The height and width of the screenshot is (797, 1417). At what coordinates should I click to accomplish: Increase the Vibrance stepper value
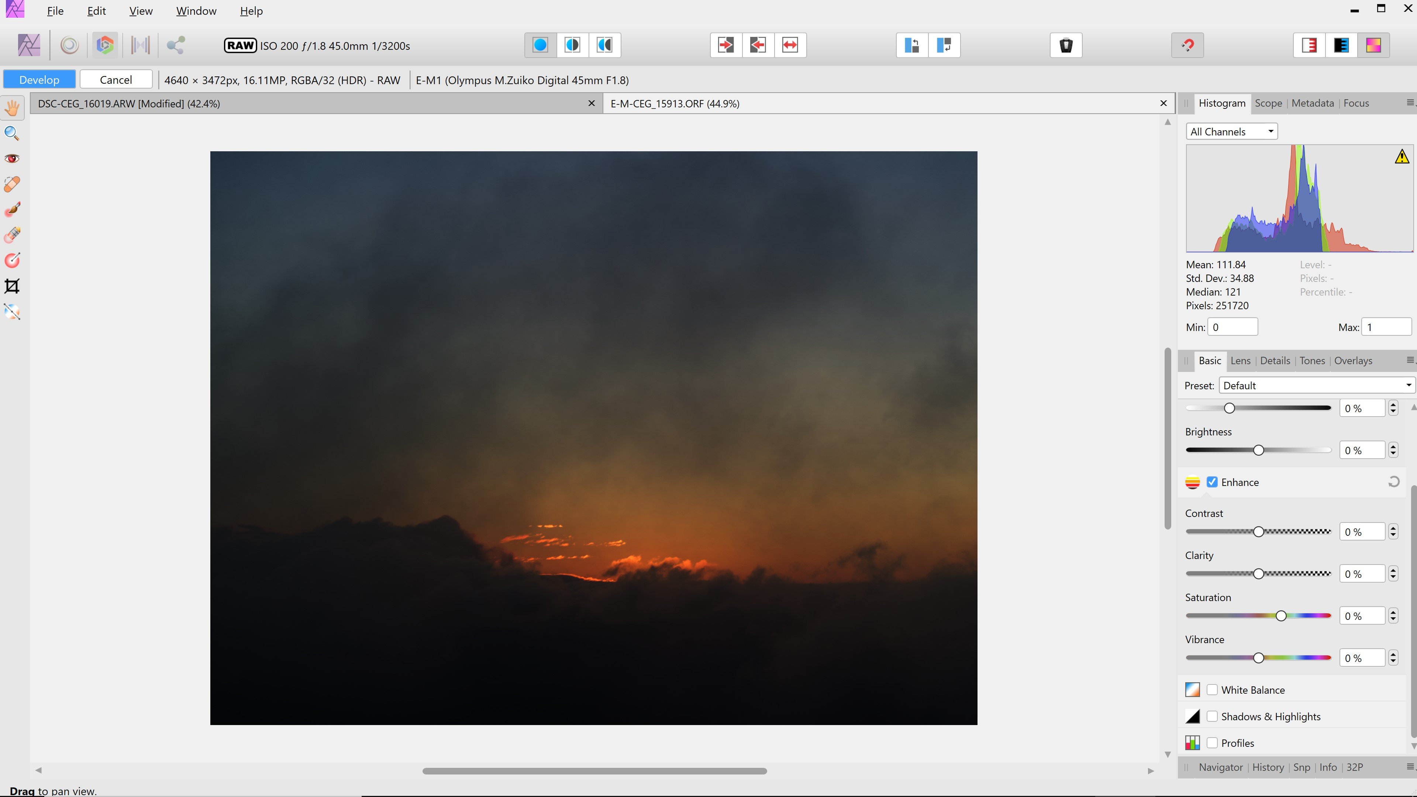(x=1393, y=653)
